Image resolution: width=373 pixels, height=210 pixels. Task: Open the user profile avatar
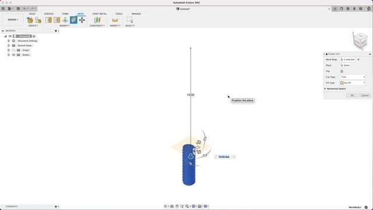368,9
